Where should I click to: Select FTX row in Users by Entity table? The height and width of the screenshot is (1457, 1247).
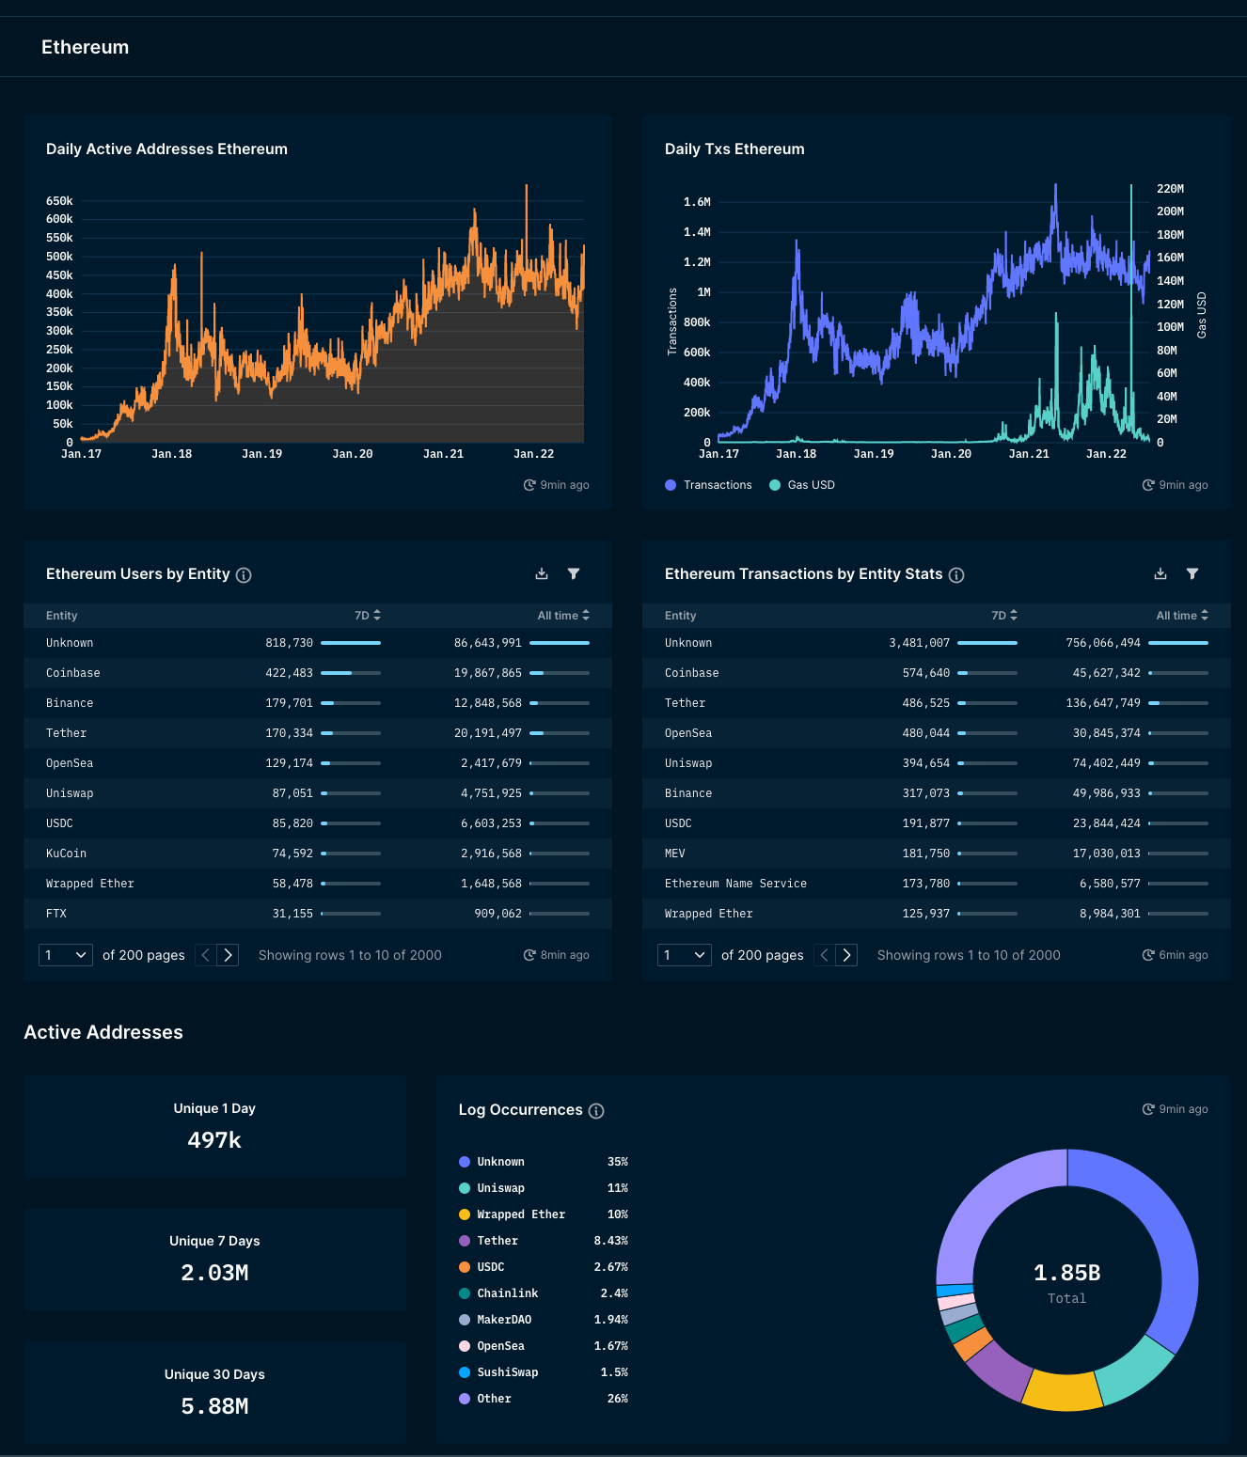(x=318, y=914)
